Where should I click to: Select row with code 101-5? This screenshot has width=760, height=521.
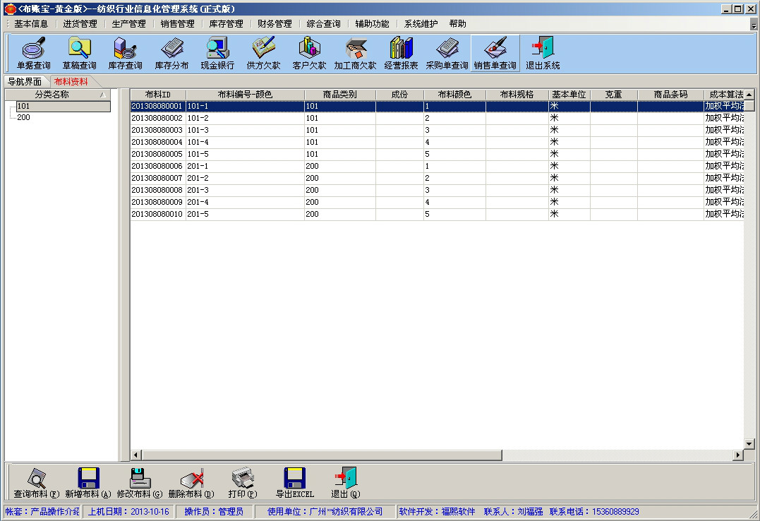[438, 154]
